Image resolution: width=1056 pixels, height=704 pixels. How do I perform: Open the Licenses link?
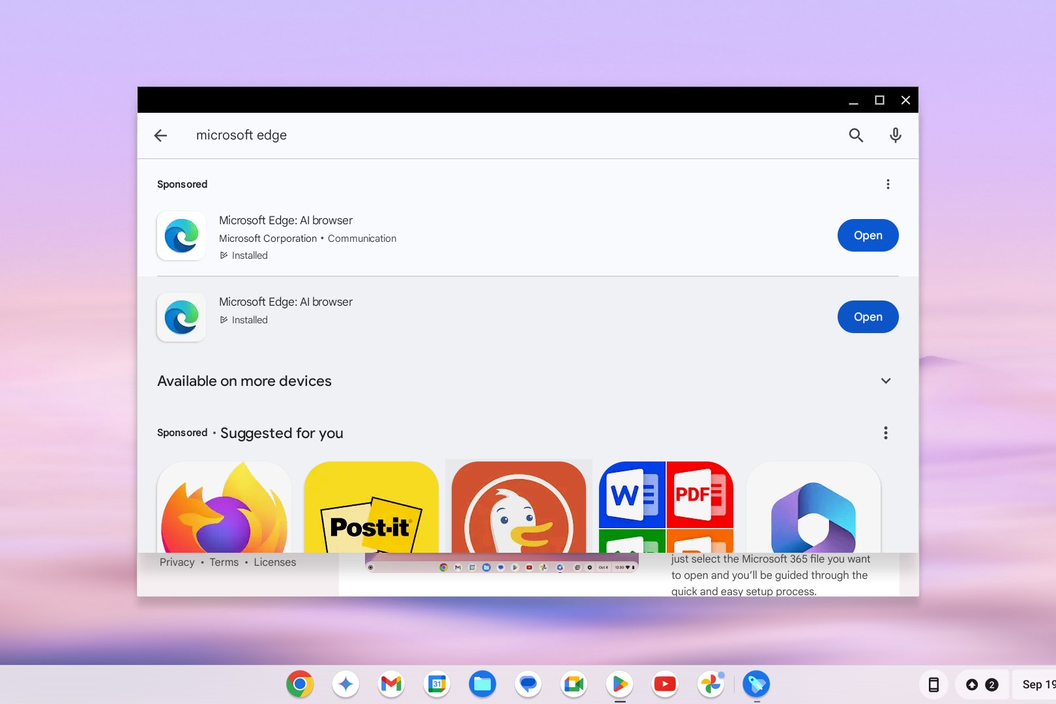275,562
